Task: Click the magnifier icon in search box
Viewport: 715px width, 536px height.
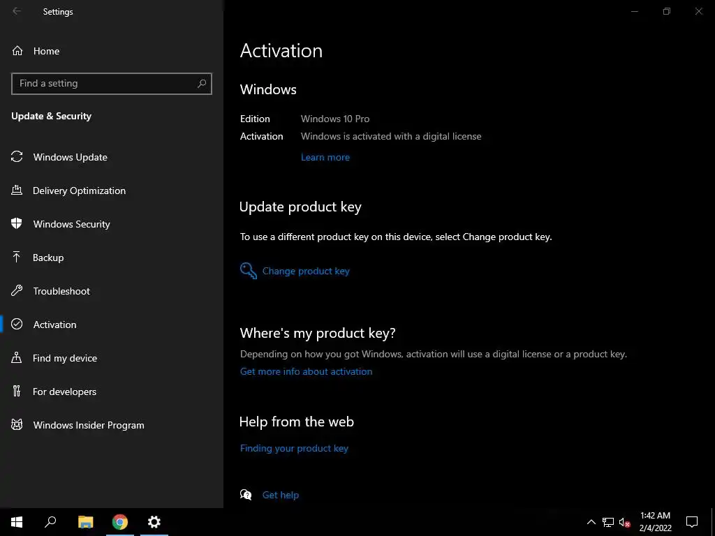Action: pyautogui.click(x=202, y=84)
